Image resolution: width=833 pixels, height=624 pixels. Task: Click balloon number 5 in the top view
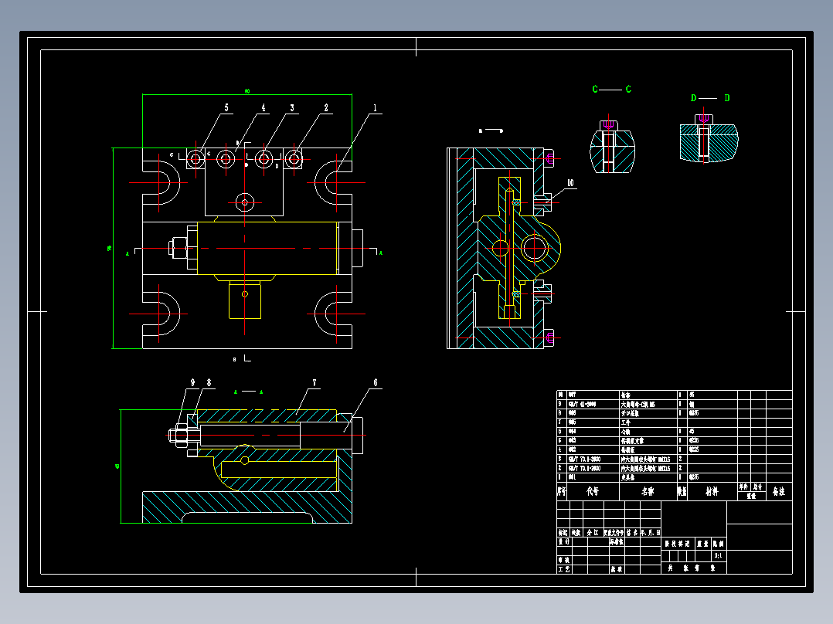pyautogui.click(x=226, y=108)
